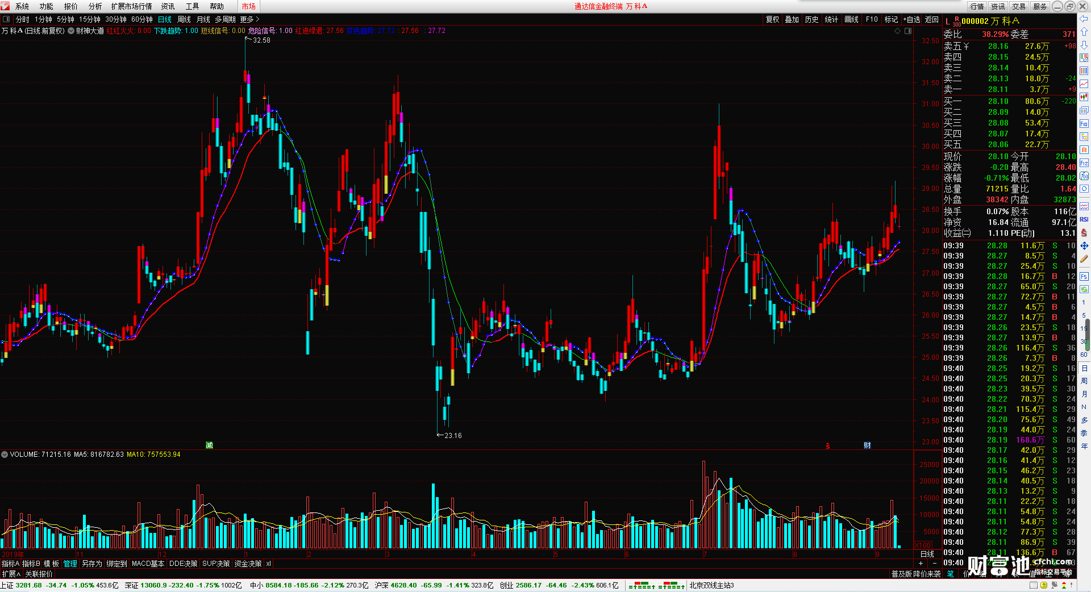Open the 扩展市场行情 menu
The height and width of the screenshot is (592, 1091).
pyautogui.click(x=132, y=6)
